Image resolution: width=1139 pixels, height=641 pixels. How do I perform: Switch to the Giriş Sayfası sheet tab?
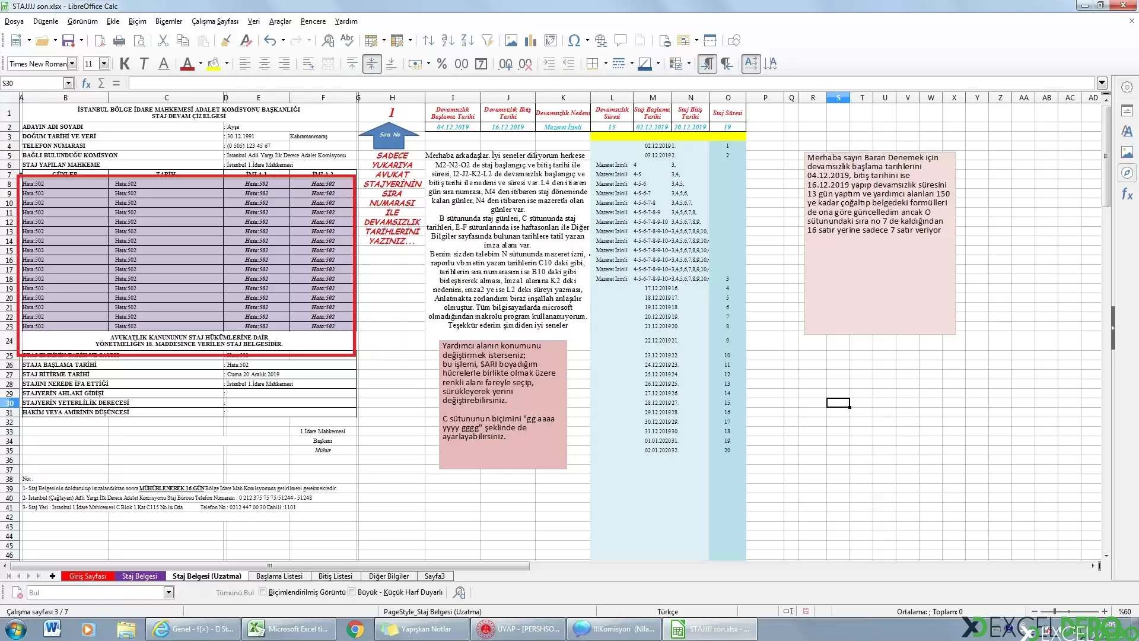pyautogui.click(x=87, y=576)
